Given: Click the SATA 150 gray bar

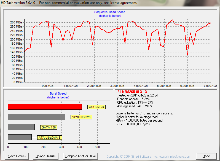Looking at the screenshot, I should pyautogui.click(x=21, y=127).
